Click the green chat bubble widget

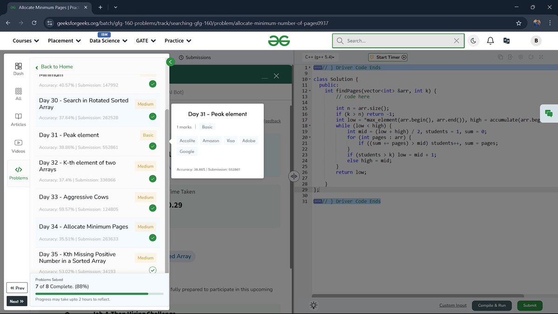click(549, 114)
